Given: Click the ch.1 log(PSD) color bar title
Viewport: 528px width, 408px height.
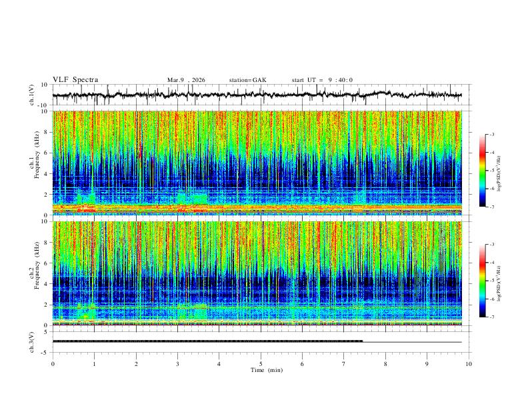Looking at the screenshot, I should pos(499,174).
